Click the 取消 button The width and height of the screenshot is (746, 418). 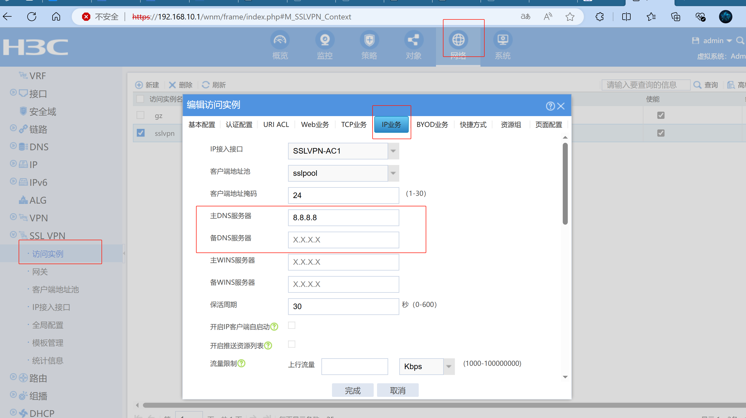[x=397, y=391]
